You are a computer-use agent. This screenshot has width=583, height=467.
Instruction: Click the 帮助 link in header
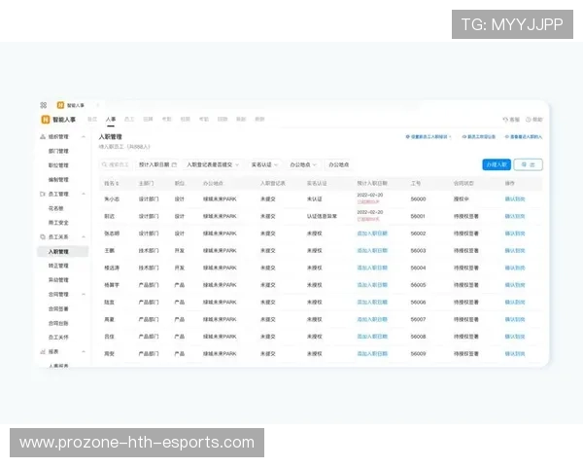click(534, 120)
